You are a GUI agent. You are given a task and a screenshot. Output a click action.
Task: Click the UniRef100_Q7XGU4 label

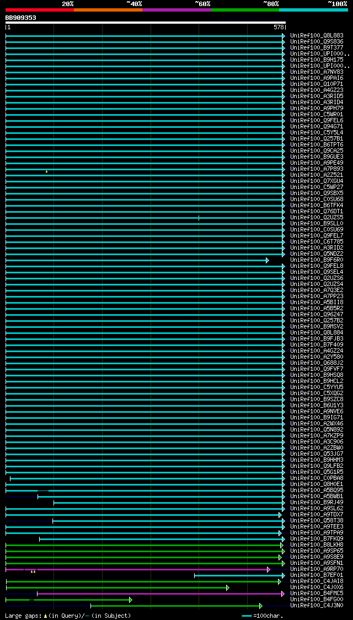click(x=317, y=181)
